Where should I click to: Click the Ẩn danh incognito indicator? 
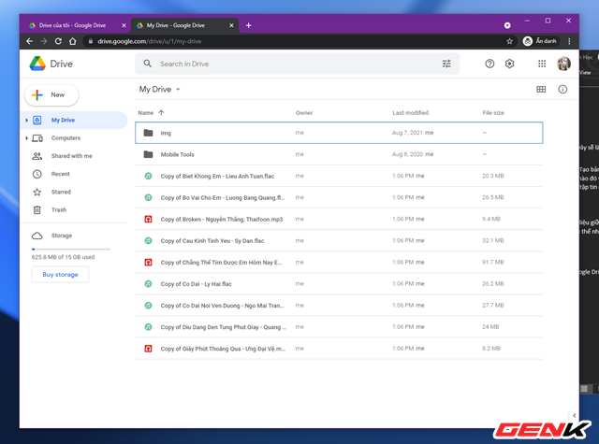(539, 41)
